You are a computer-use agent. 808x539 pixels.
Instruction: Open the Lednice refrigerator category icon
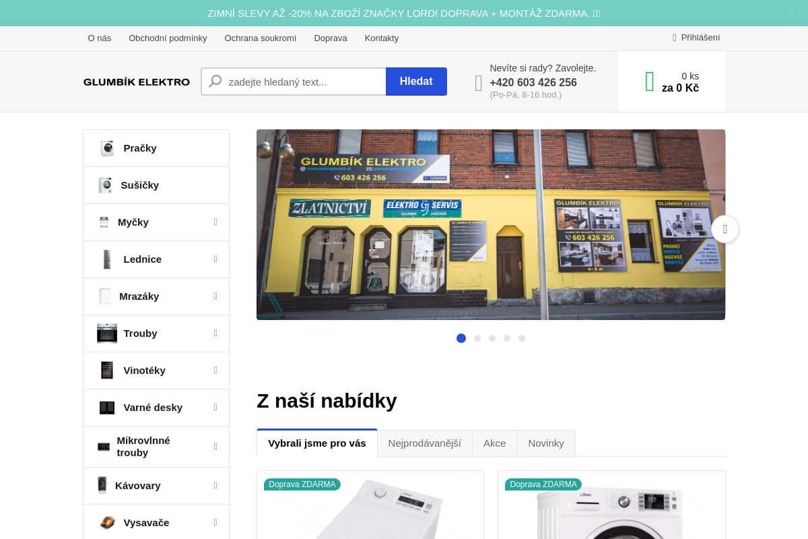pos(106,259)
